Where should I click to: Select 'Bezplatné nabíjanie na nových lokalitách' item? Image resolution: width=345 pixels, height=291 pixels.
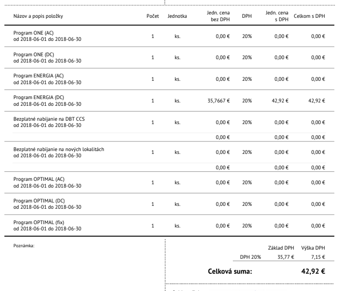coord(59,150)
